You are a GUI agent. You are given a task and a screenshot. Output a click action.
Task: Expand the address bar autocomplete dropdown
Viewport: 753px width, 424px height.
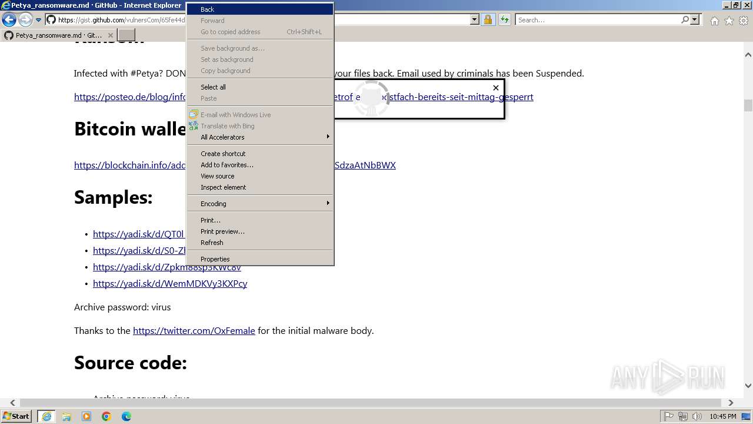pos(475,20)
